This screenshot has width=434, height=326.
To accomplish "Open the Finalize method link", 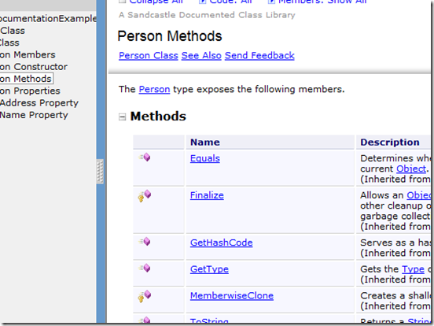I will click(207, 195).
